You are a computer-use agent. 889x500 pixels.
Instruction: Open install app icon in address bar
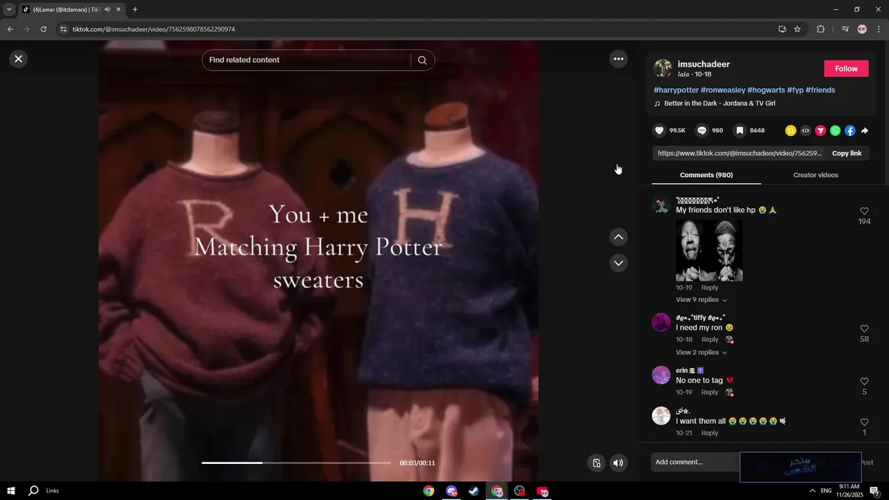point(782,29)
